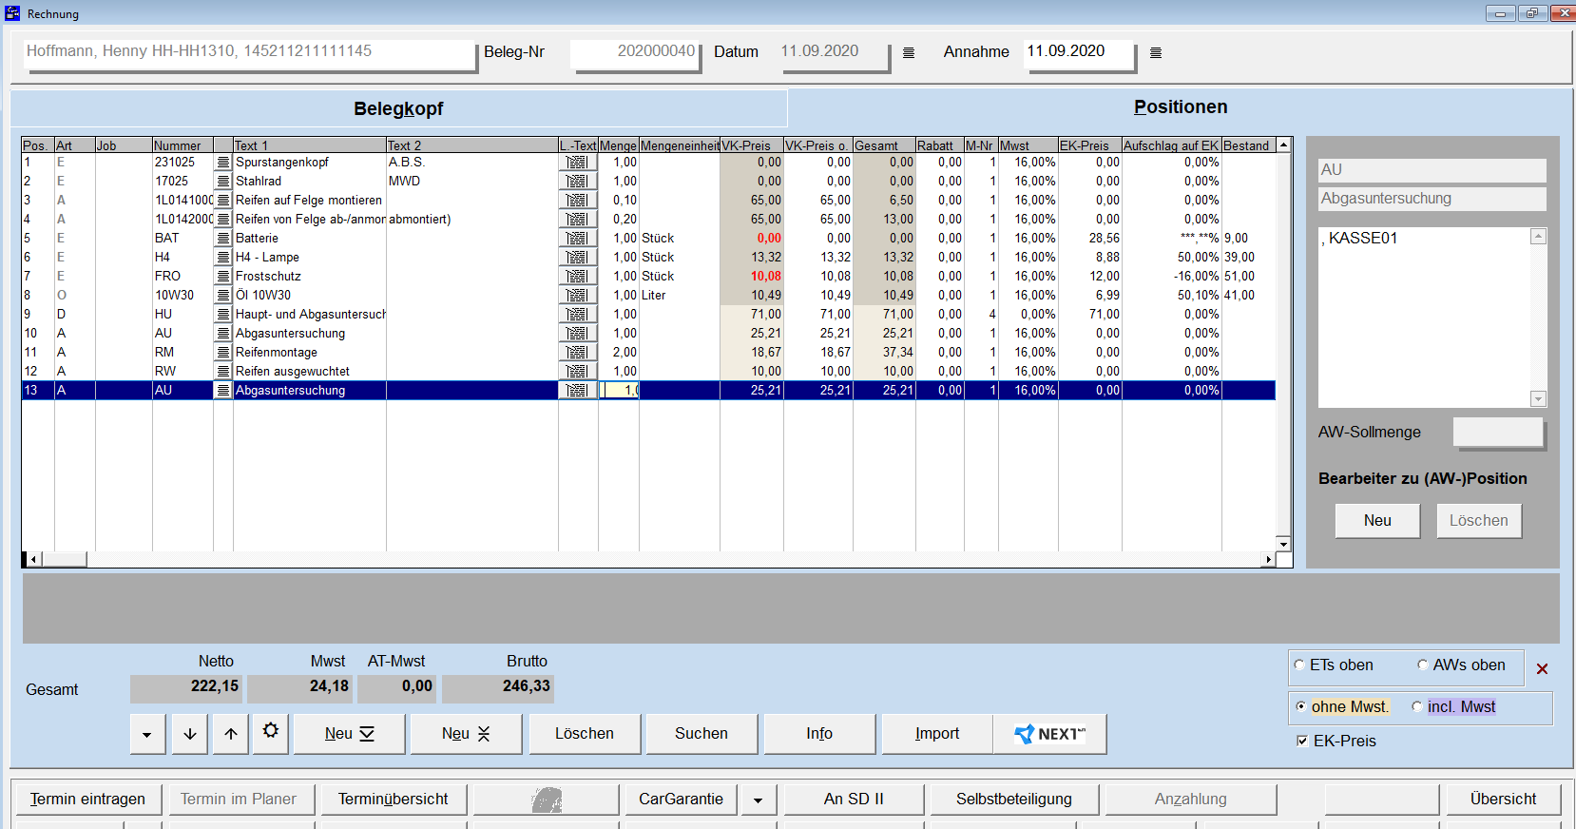1576x829 pixels.
Task: Click the Info button
Action: (819, 734)
